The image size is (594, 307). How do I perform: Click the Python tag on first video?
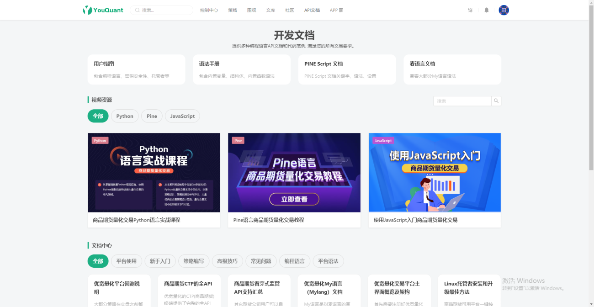[x=100, y=141]
